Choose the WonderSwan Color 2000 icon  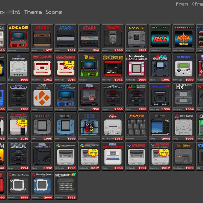click(x=42, y=185)
